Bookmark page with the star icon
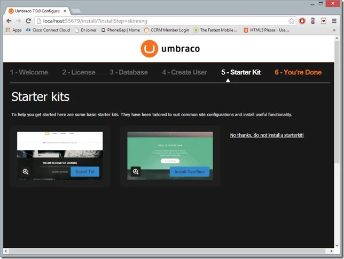This screenshot has height=259, width=344. 291,21
